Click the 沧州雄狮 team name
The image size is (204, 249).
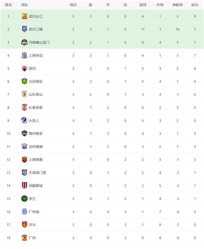(x=36, y=146)
